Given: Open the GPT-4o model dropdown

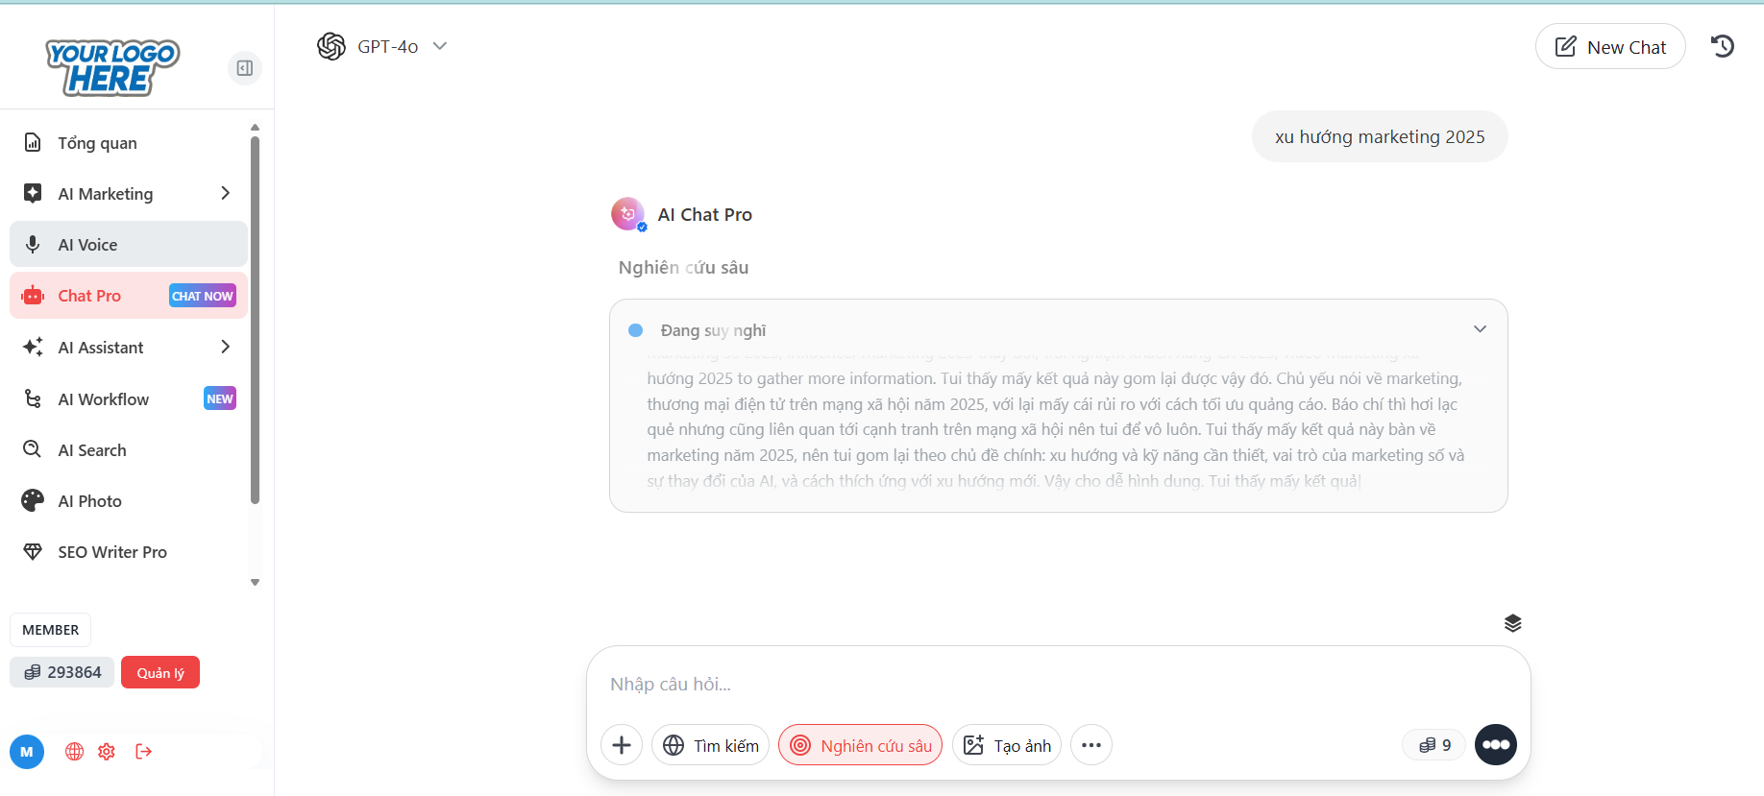Looking at the screenshot, I should tap(383, 46).
